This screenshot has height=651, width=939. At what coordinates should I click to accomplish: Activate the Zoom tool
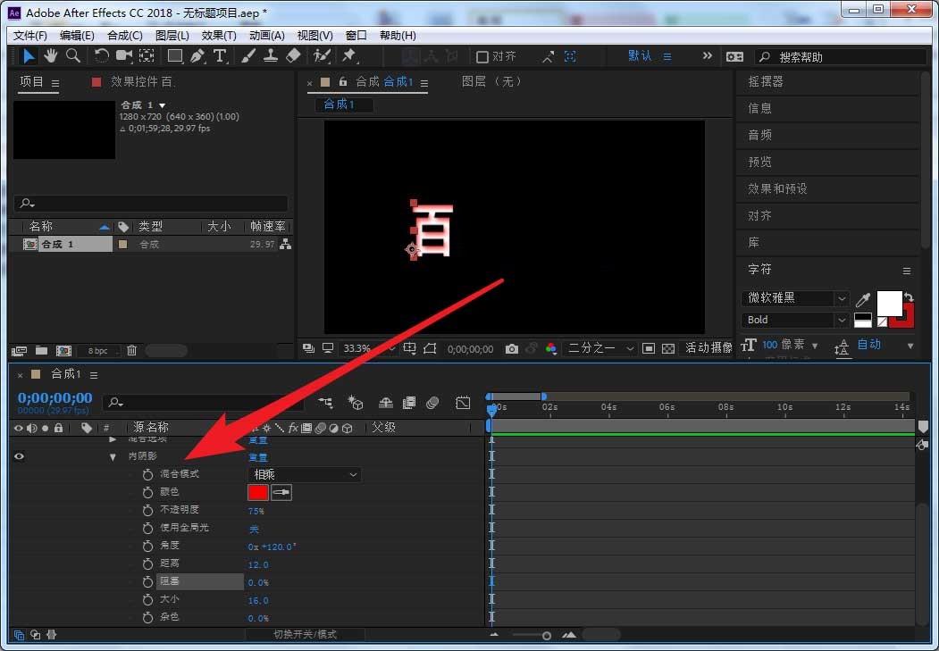[72, 55]
